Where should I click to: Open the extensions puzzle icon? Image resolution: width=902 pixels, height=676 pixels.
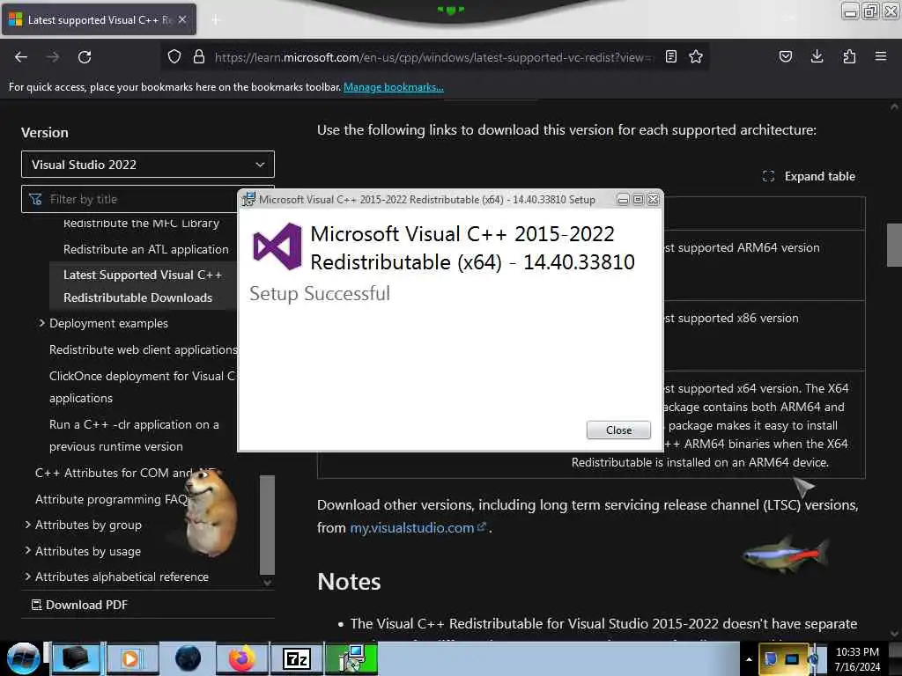click(849, 57)
